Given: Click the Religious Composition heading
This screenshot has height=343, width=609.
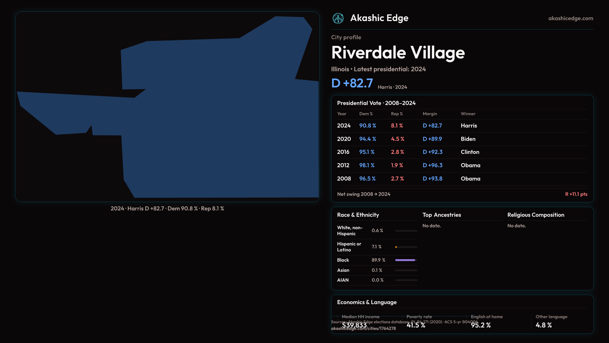Looking at the screenshot, I should (x=535, y=215).
